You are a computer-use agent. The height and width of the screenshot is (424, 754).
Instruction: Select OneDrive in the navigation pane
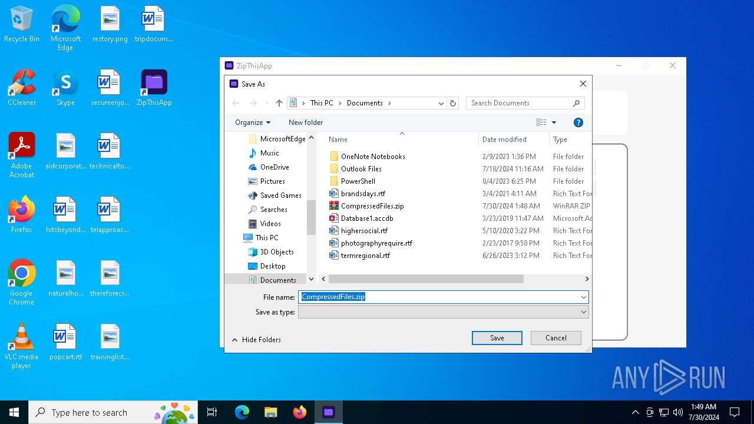[x=275, y=167]
